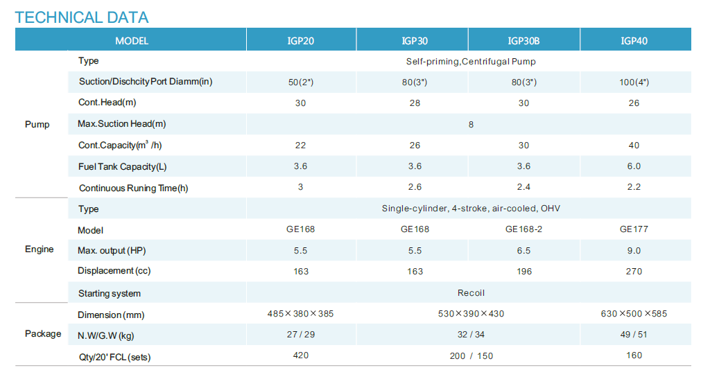This screenshot has height=370, width=710.
Task: Click the IGP20 column header
Action: 300,41
